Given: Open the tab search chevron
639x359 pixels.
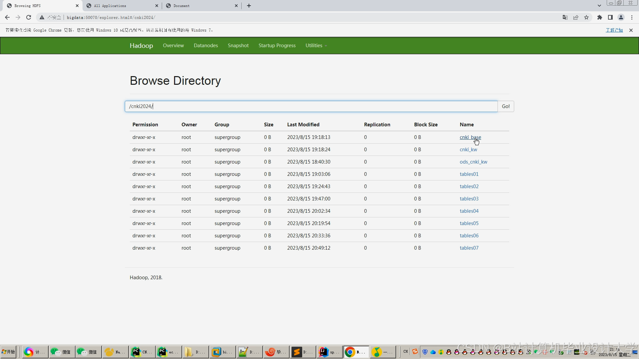Looking at the screenshot, I should [599, 6].
